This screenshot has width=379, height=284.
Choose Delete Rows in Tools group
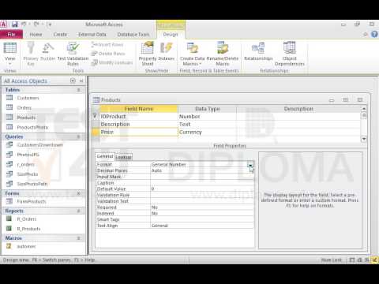pyautogui.click(x=108, y=54)
